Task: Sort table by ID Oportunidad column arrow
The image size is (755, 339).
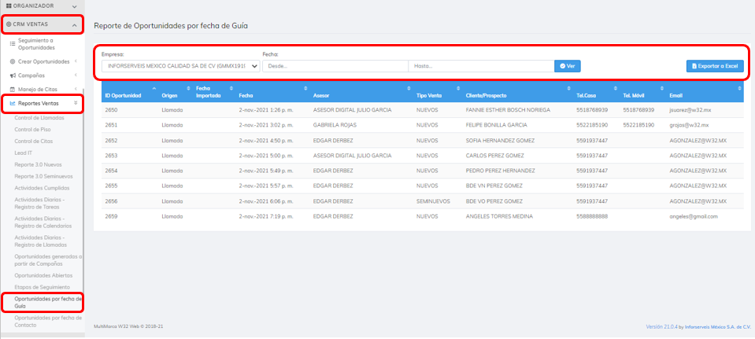Action: coord(154,87)
